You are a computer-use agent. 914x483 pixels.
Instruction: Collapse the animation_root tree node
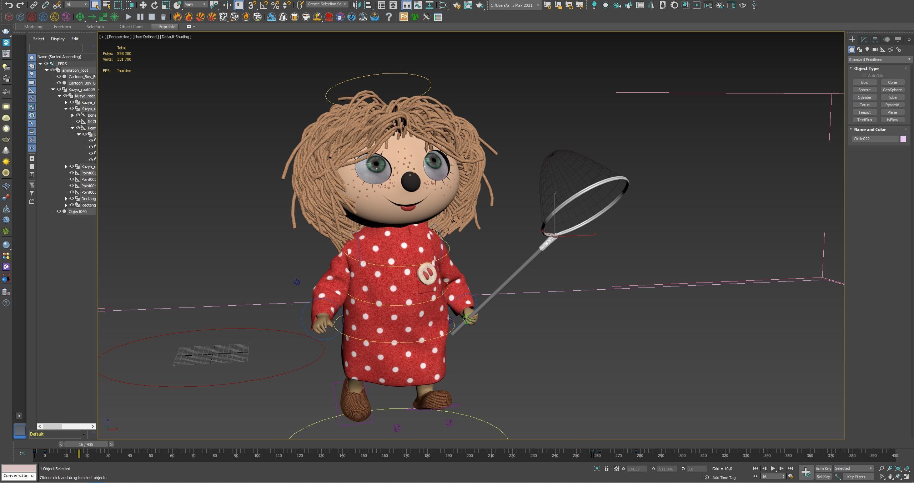[47, 70]
